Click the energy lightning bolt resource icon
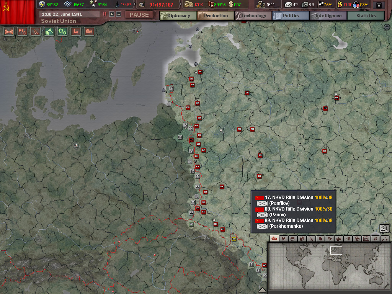Image resolution: width=392 pixels, height=294 pixels. click(42, 4)
